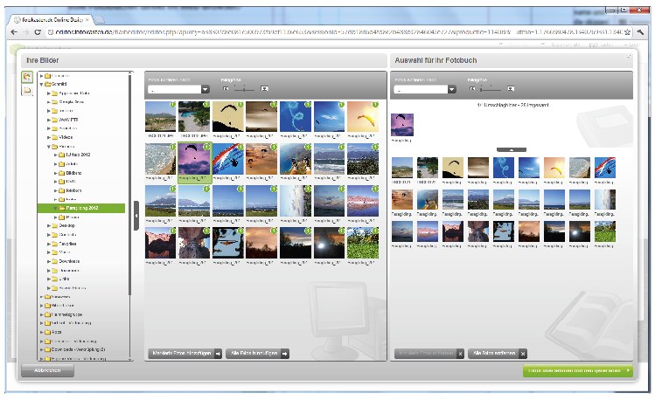The image size is (655, 400).
Task: Maximize the dialog via top-right corner icon
Action: [628, 57]
